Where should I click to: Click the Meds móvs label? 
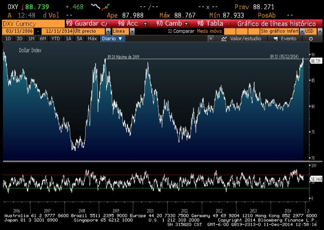209,31
